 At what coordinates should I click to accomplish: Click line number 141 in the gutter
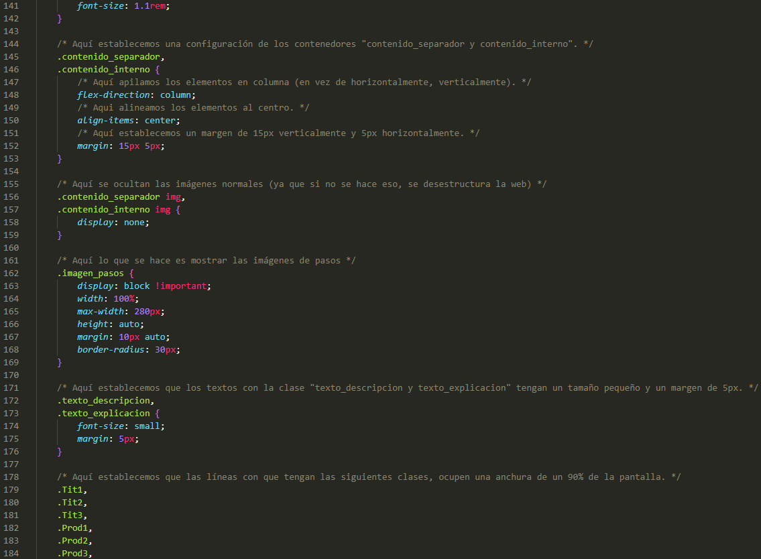(11, 6)
